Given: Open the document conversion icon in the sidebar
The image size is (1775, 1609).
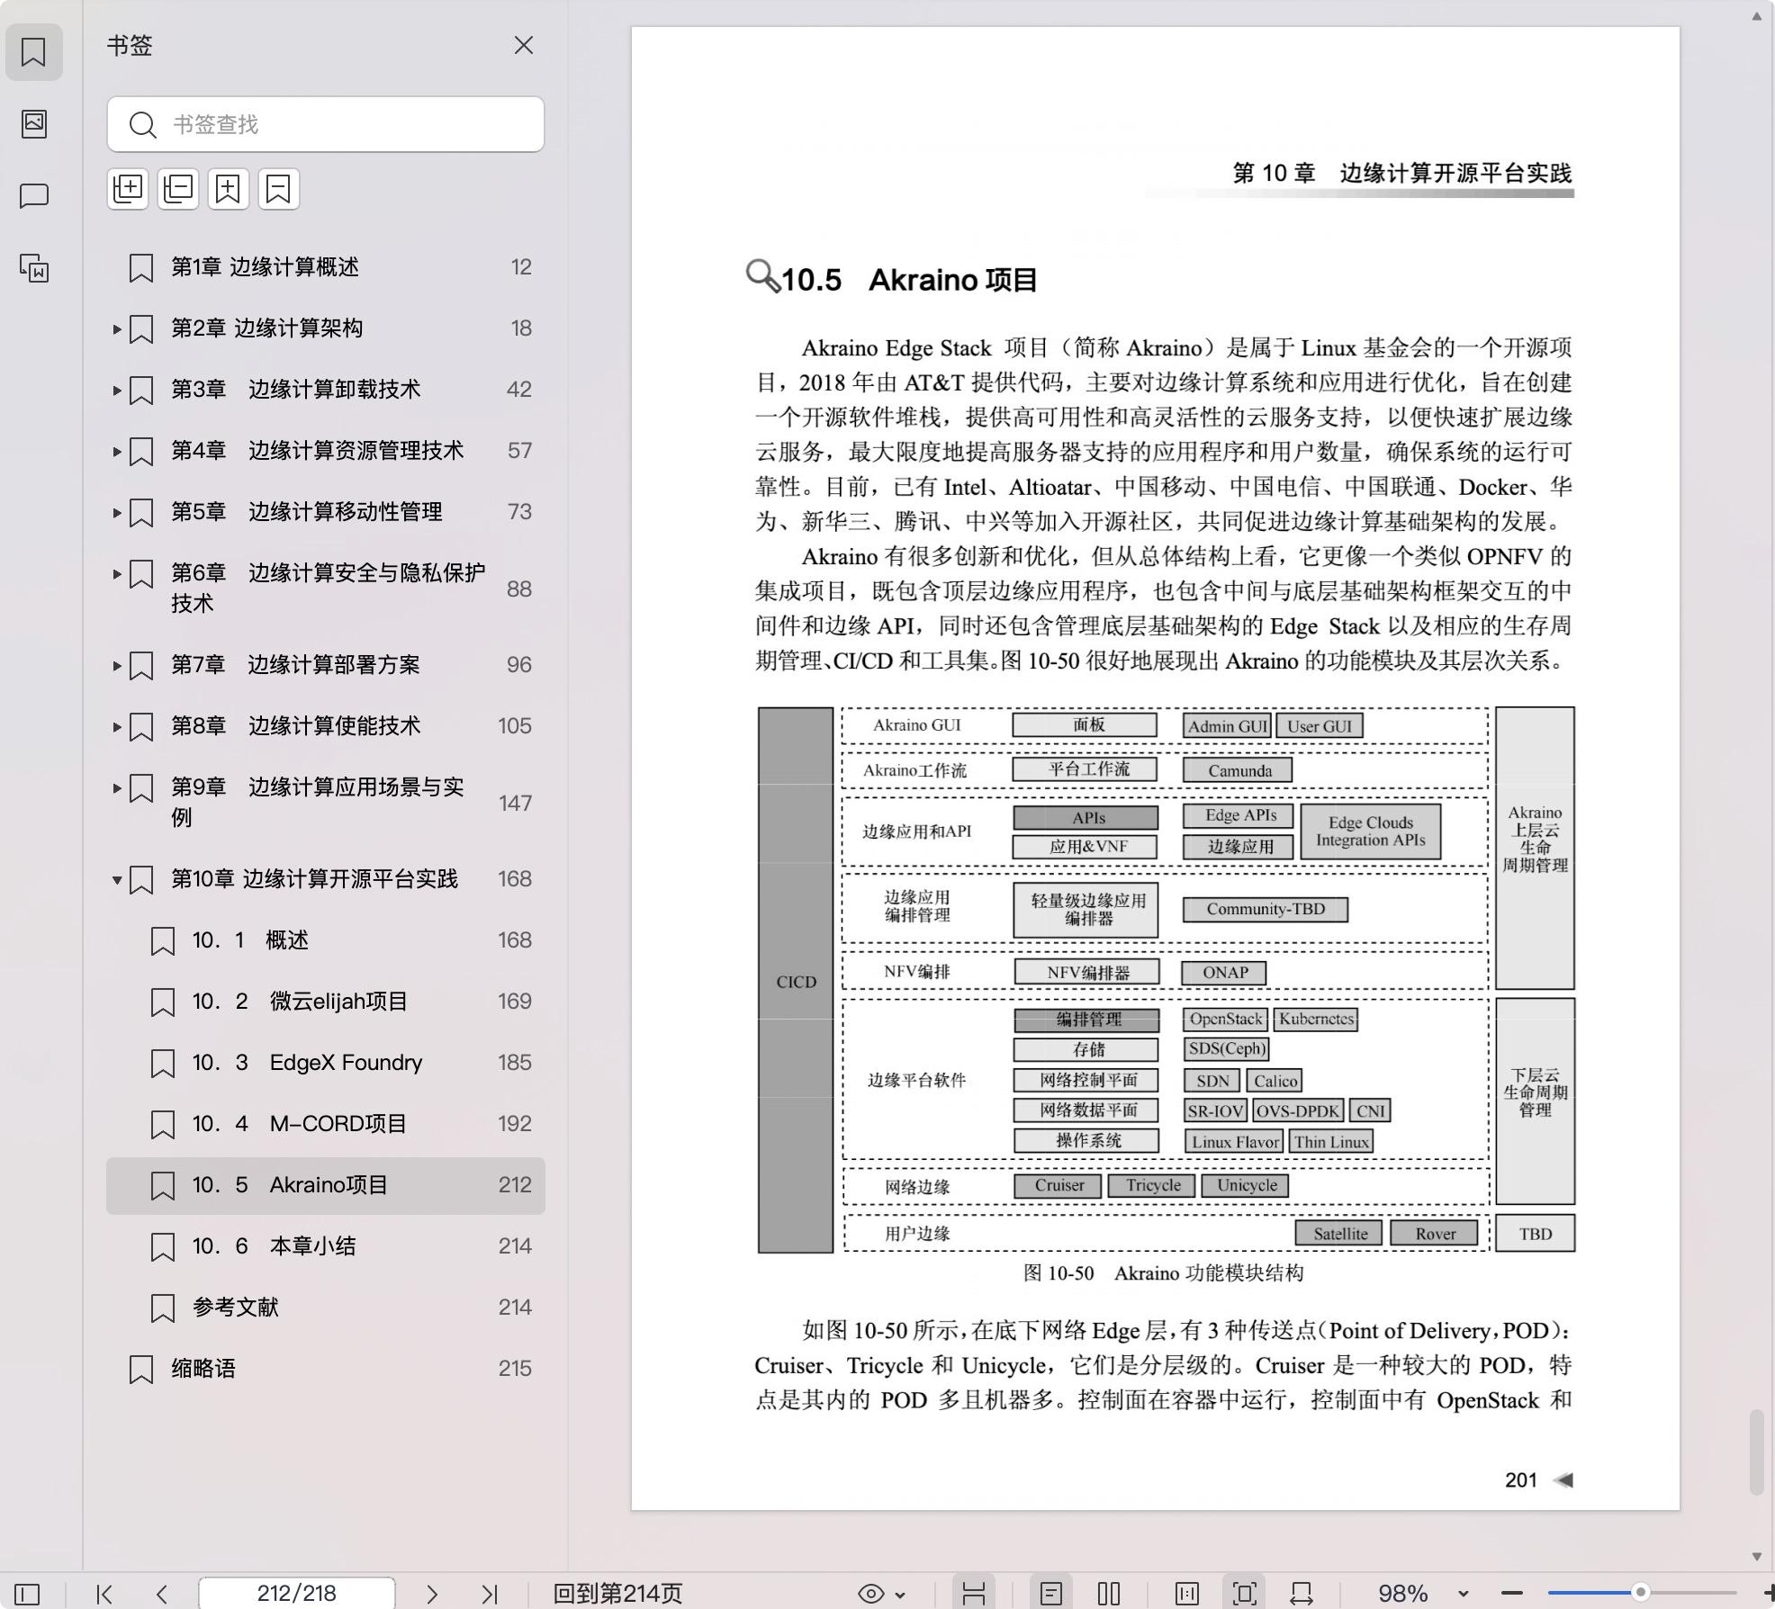Looking at the screenshot, I should [x=33, y=268].
